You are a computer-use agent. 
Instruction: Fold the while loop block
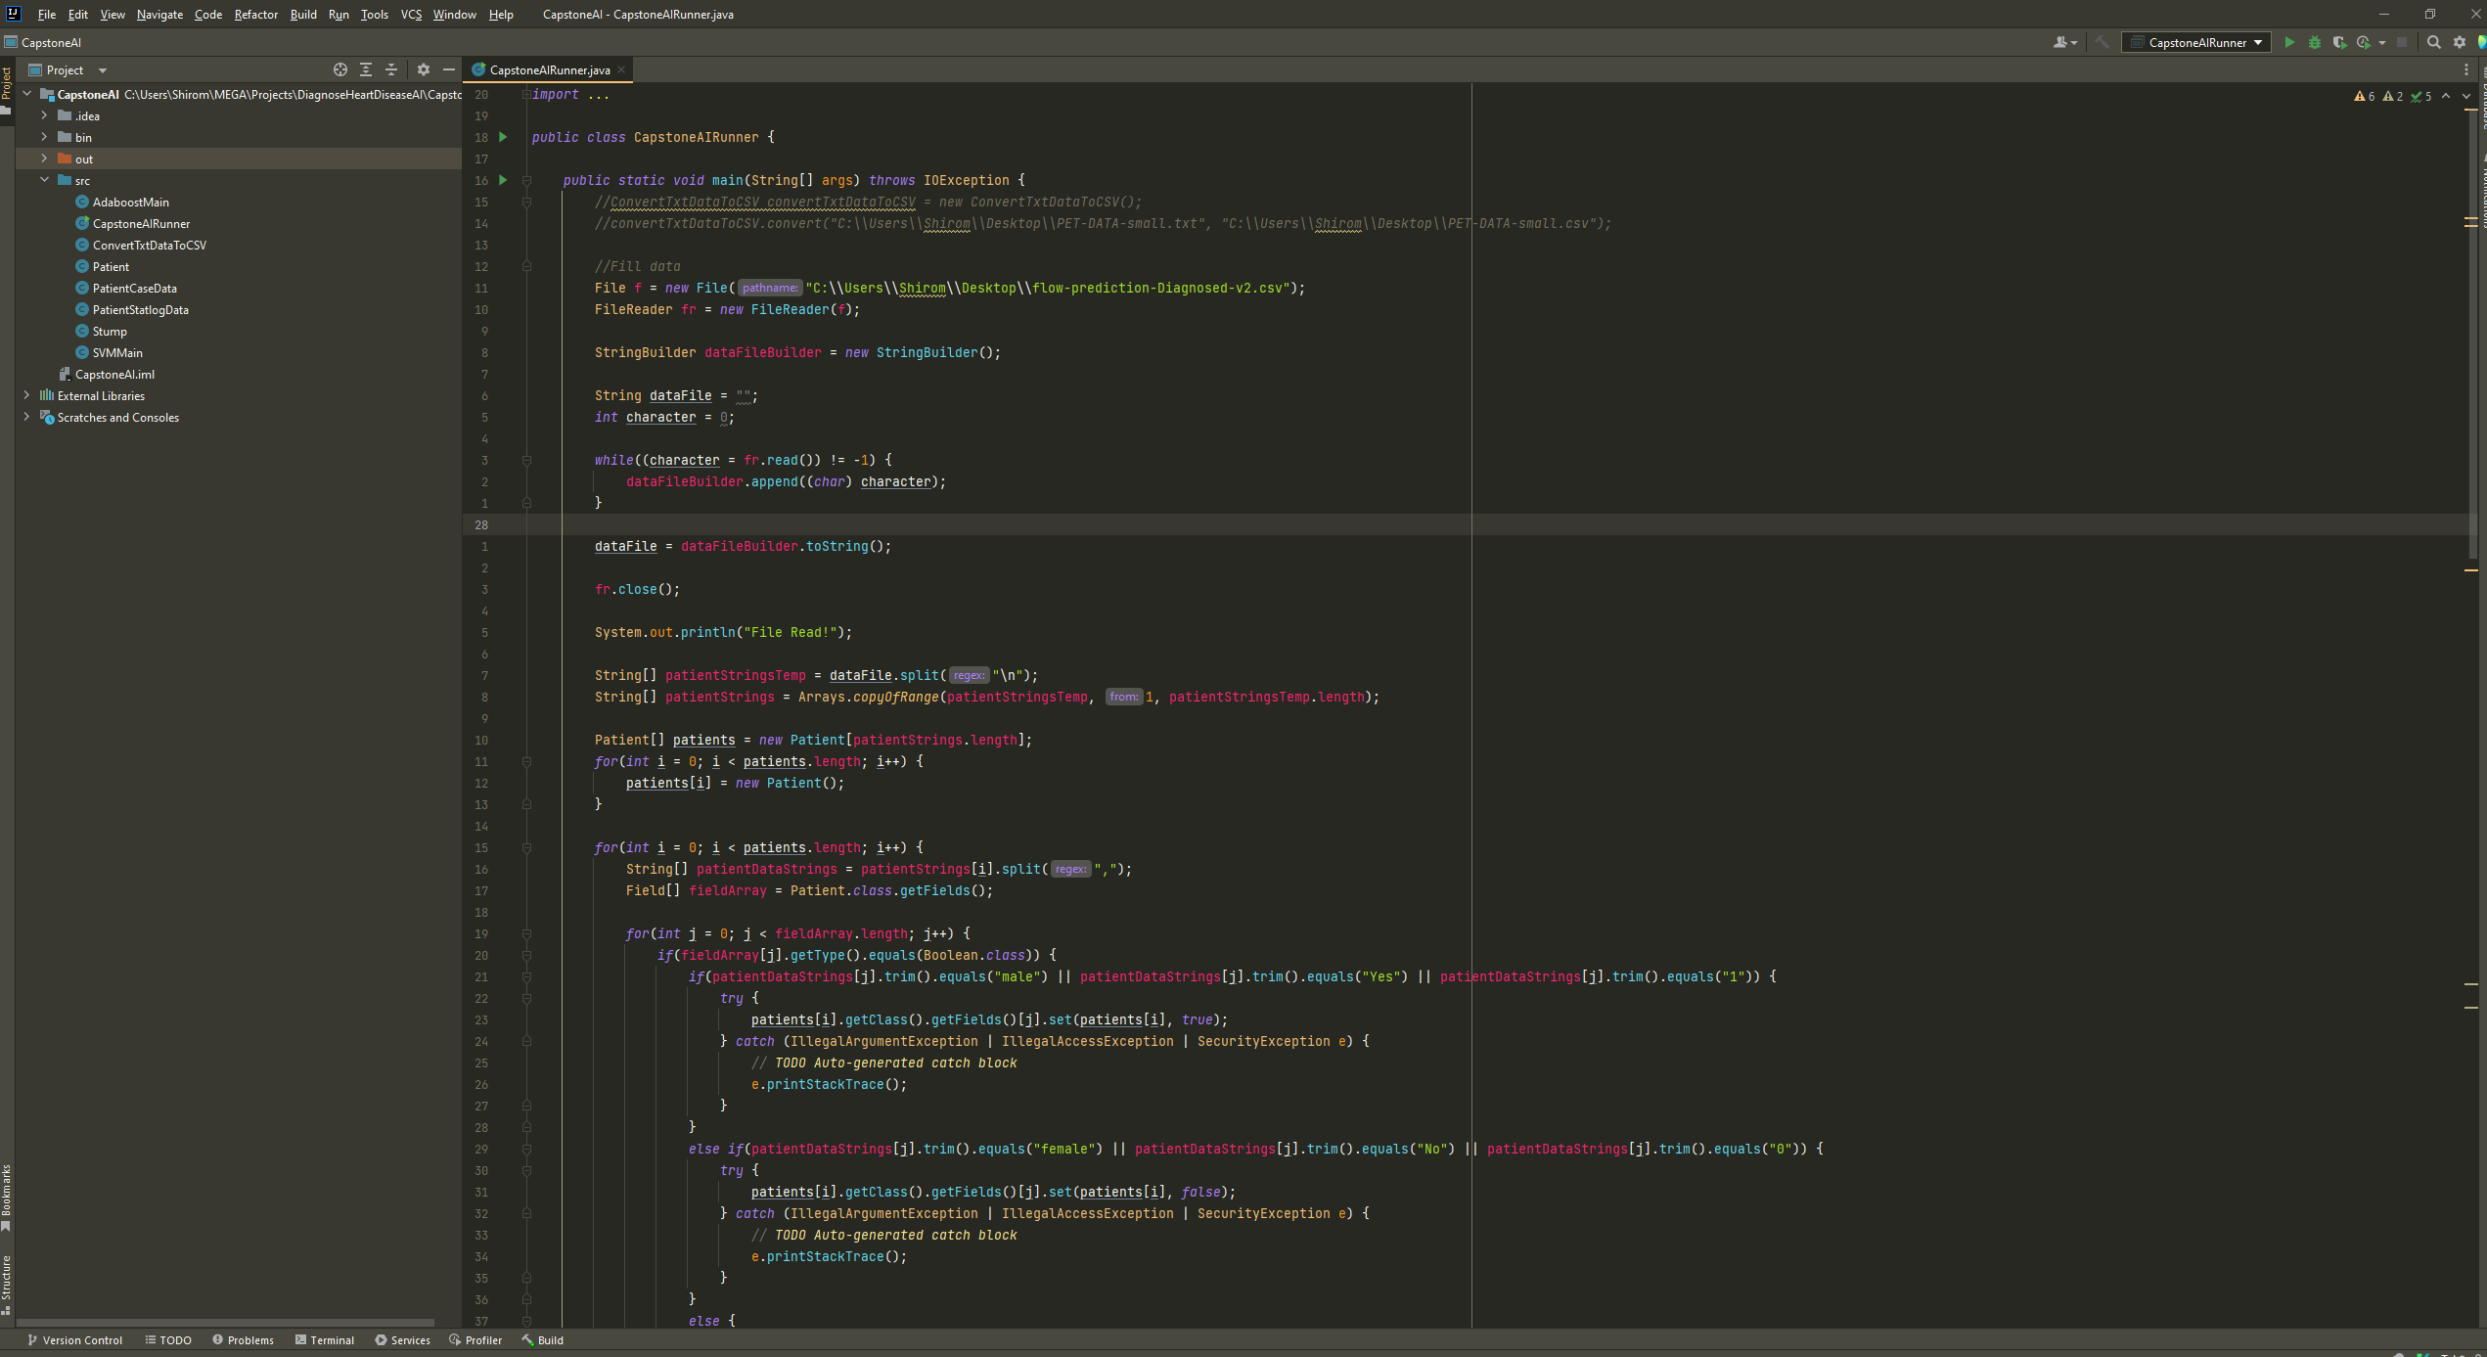coord(526,460)
